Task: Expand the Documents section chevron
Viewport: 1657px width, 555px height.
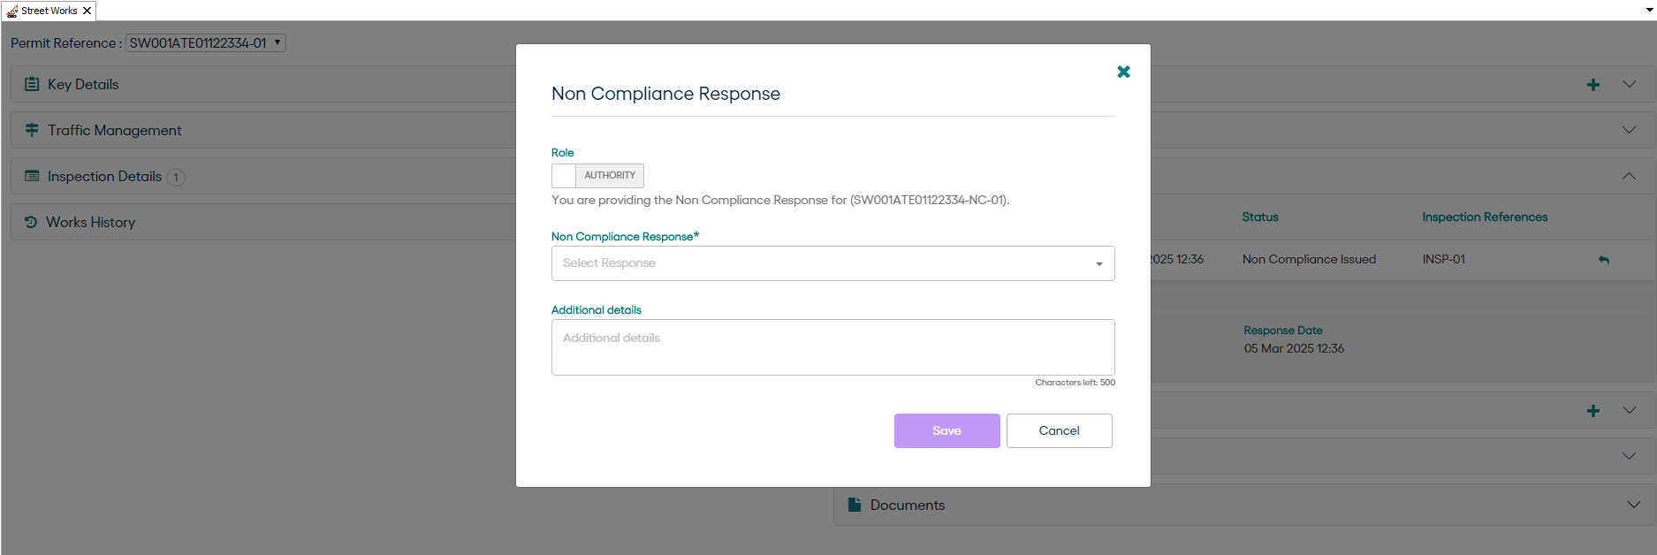Action: click(x=1632, y=505)
